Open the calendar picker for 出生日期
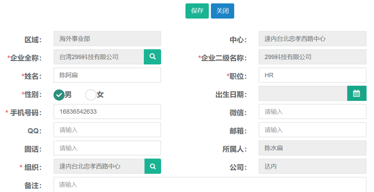 tap(356, 93)
